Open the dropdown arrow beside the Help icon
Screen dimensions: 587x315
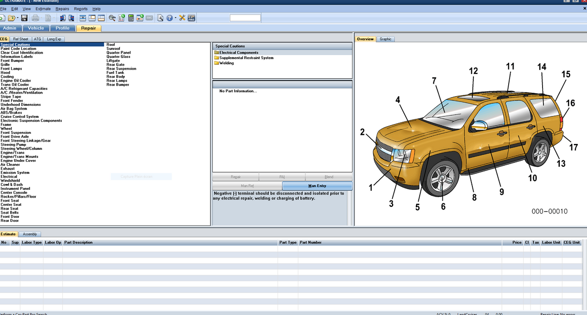coord(175,17)
